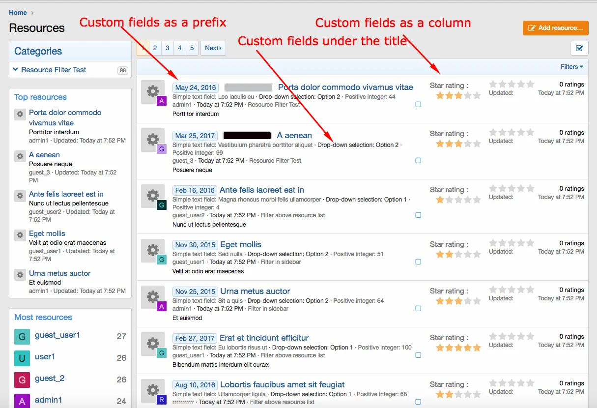Click the resource gear icon for Eget mollis row
597x408 pixels.
pyautogui.click(x=153, y=251)
